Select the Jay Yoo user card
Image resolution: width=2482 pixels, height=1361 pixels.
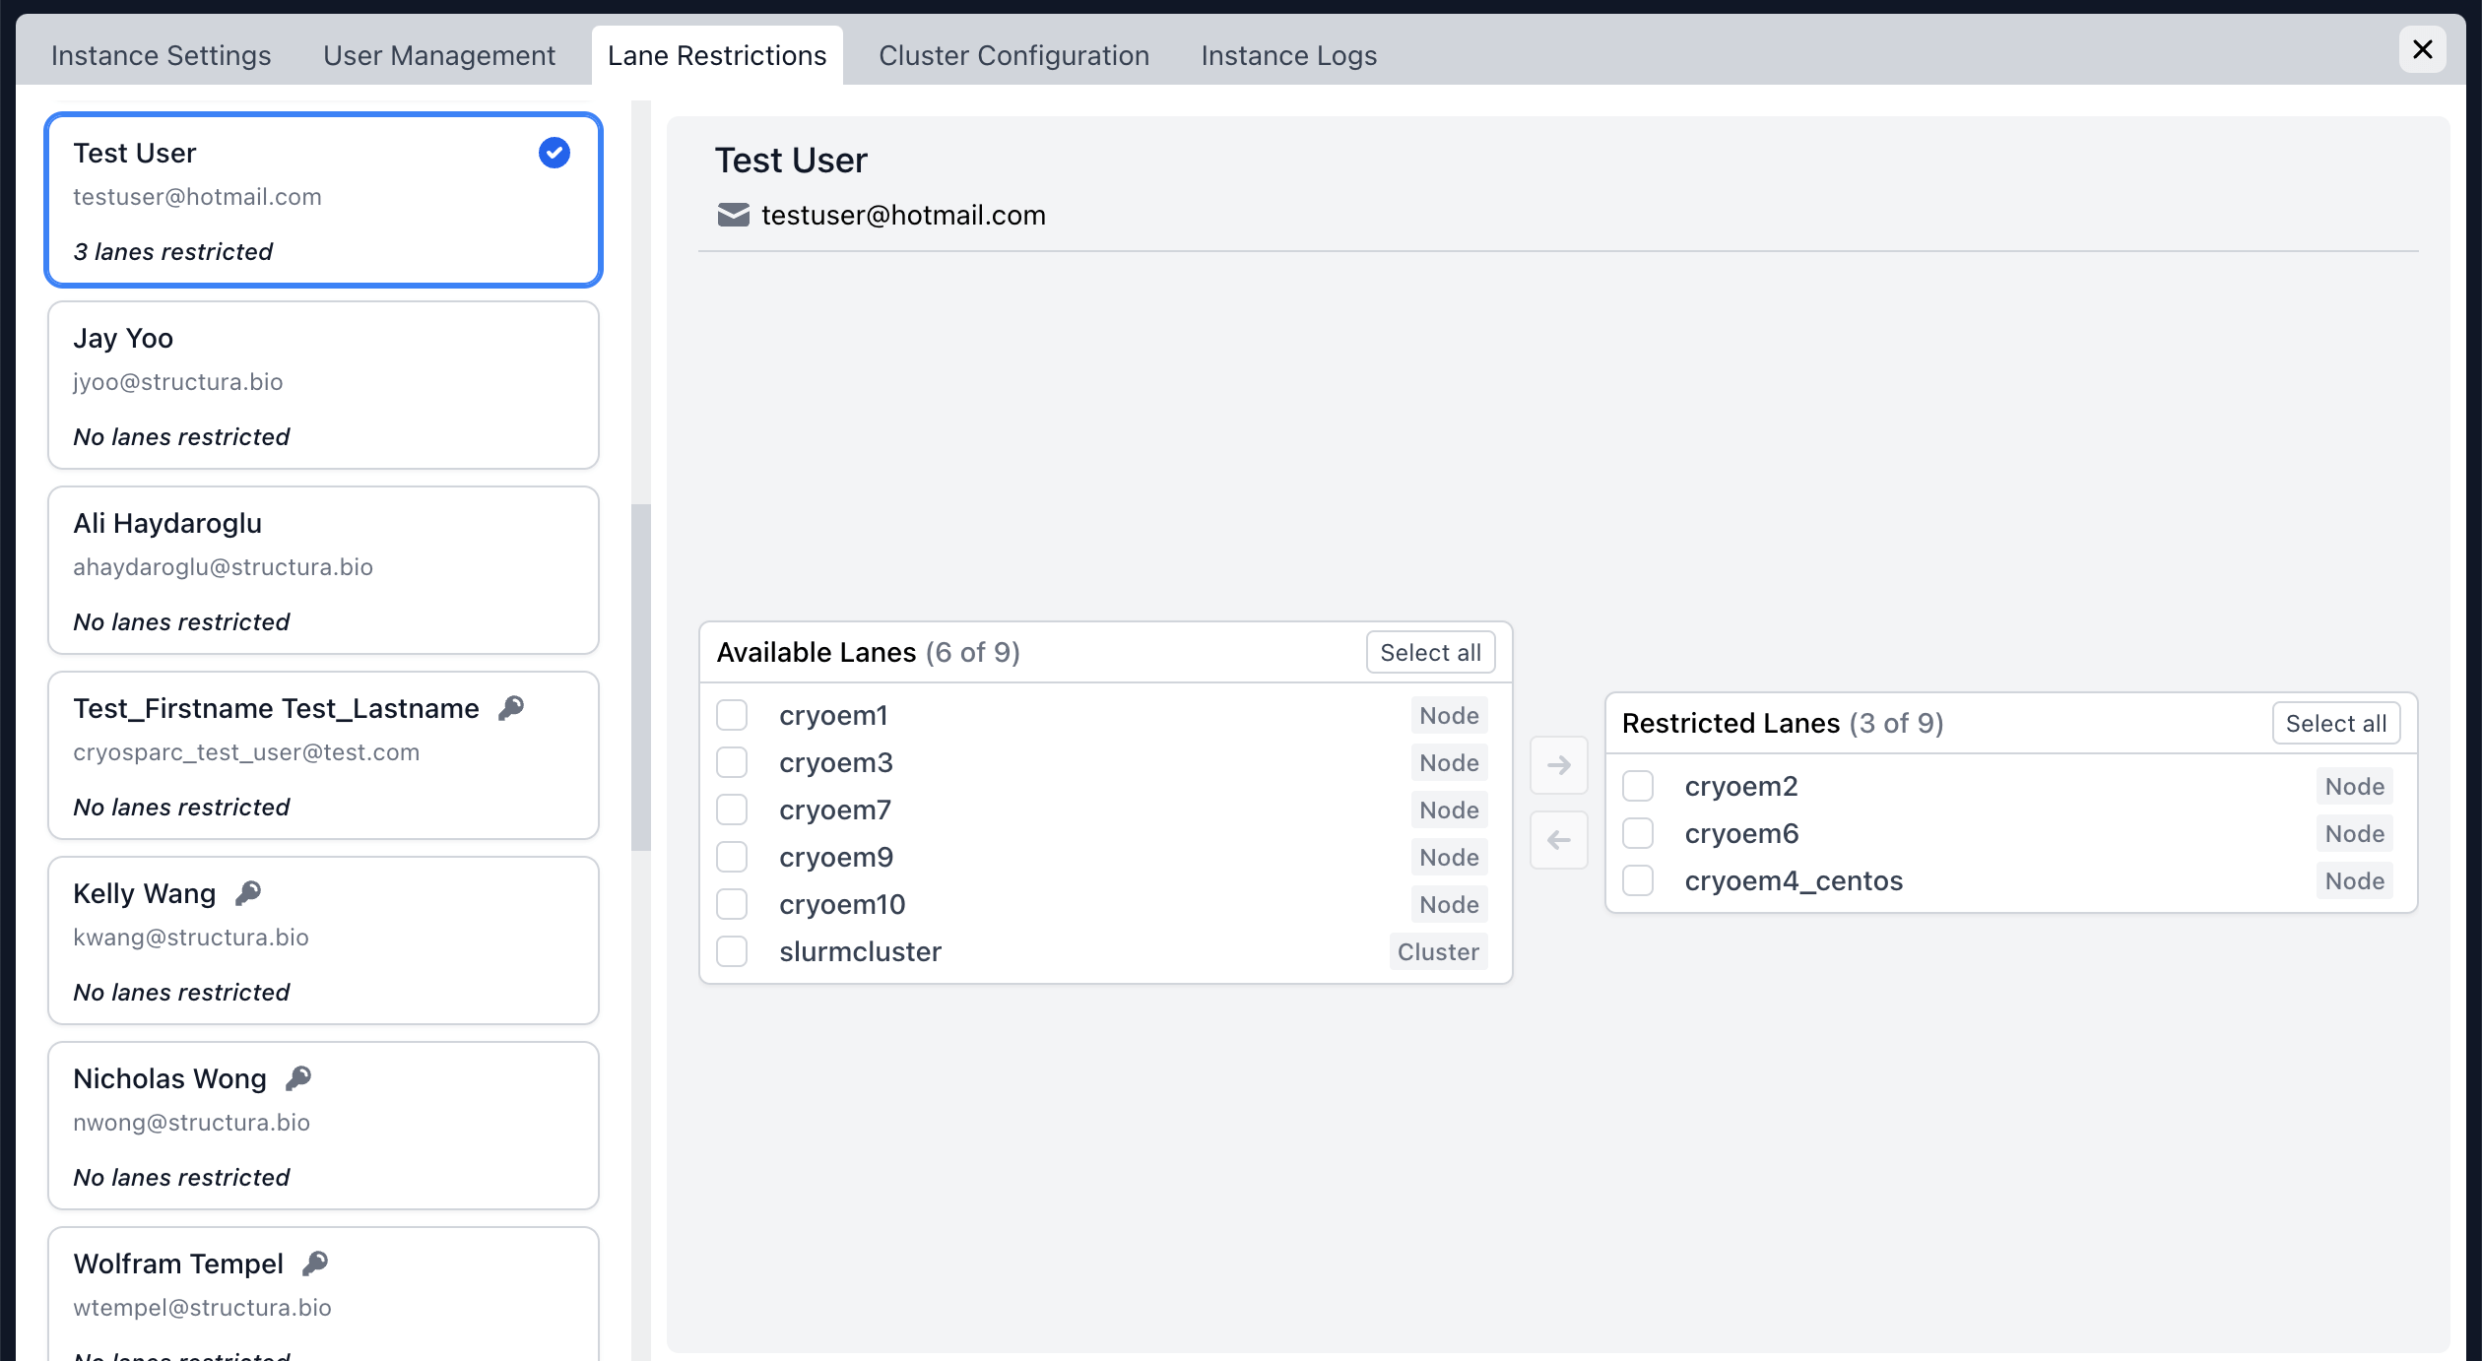pos(323,385)
